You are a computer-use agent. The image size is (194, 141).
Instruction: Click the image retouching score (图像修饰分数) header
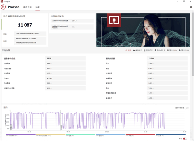pos(10,58)
